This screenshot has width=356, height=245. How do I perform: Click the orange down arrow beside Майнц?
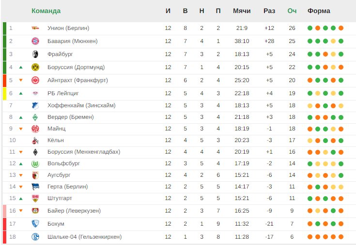tap(21, 129)
